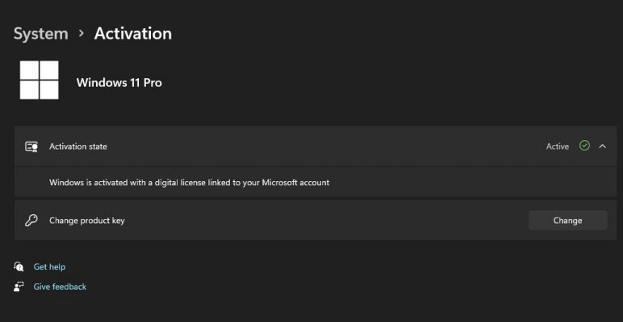
Task: Open the Get help link
Action: click(49, 266)
